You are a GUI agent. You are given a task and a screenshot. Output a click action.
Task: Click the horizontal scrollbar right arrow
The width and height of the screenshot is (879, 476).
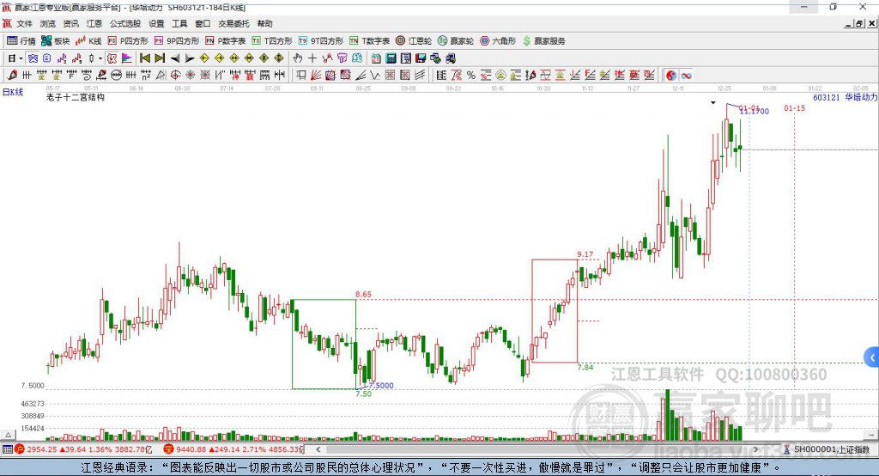[x=755, y=449]
